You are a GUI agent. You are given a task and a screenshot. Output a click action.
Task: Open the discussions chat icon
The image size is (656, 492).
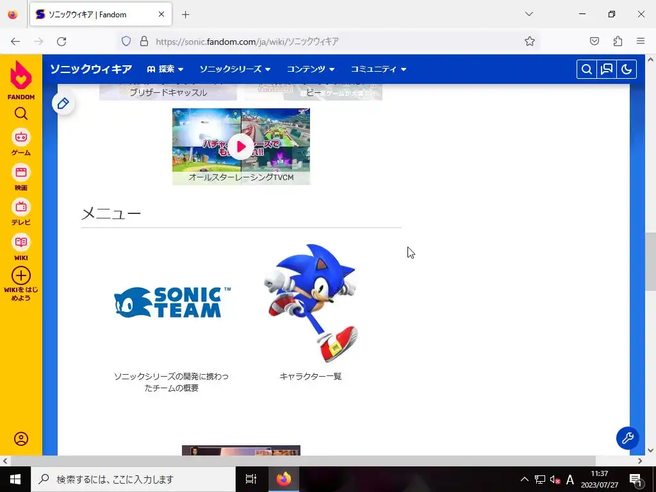tap(607, 69)
